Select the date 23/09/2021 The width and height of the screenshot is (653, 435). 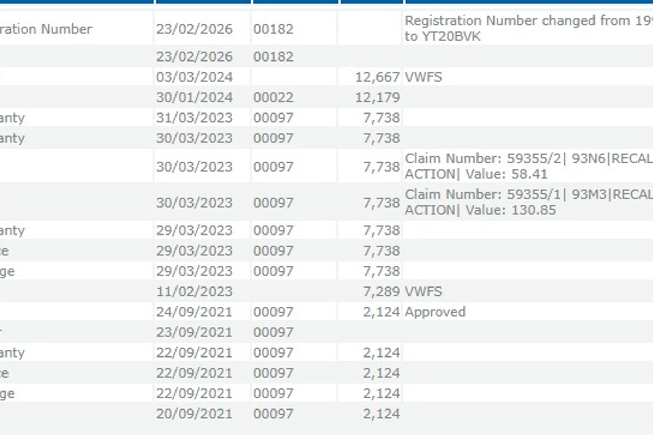(194, 332)
